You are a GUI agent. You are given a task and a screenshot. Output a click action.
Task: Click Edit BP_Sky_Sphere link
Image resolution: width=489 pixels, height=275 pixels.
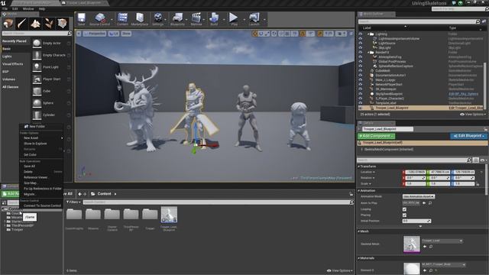pos(464,94)
